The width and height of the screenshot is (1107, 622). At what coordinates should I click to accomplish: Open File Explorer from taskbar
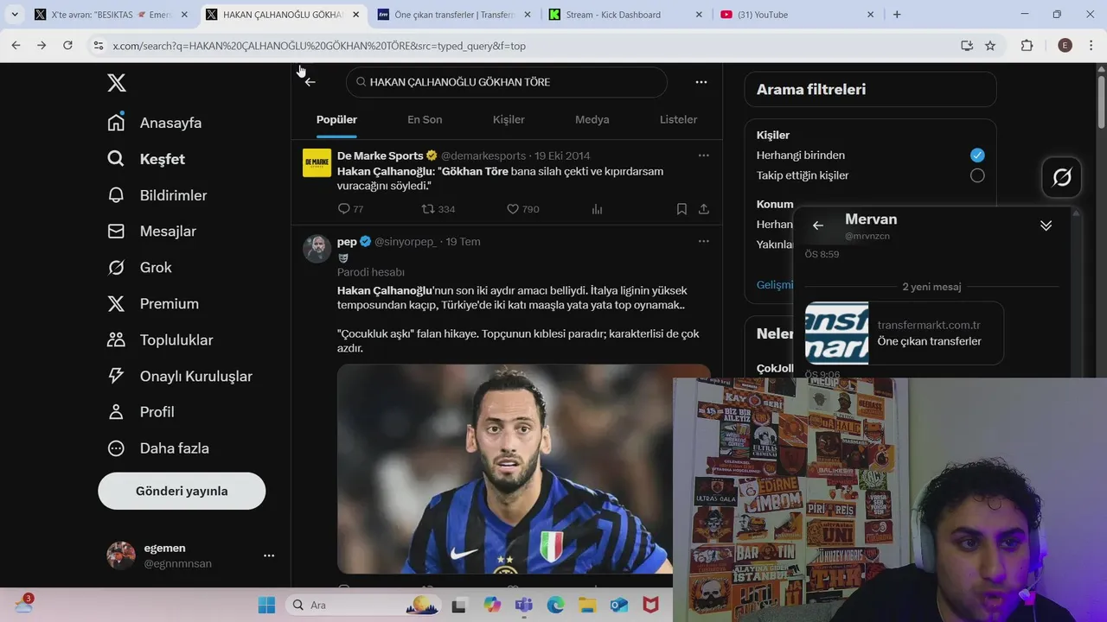[x=587, y=606]
